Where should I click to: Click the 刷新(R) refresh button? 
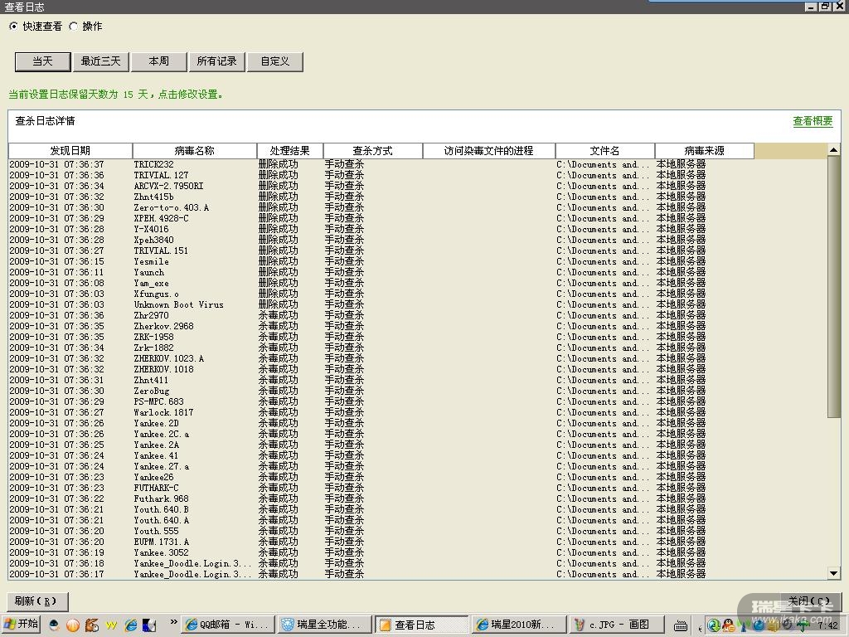pos(36,601)
